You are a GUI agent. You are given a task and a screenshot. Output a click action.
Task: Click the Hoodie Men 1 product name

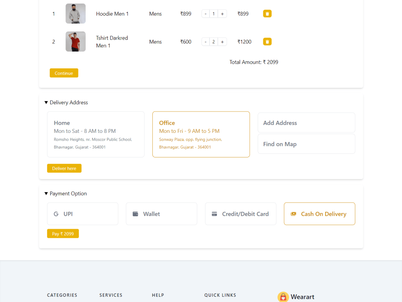[x=112, y=14]
